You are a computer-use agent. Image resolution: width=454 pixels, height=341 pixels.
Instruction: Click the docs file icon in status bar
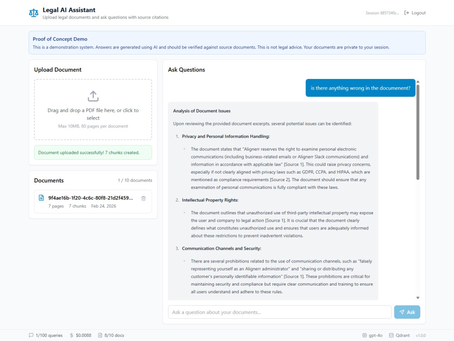pos(100,335)
